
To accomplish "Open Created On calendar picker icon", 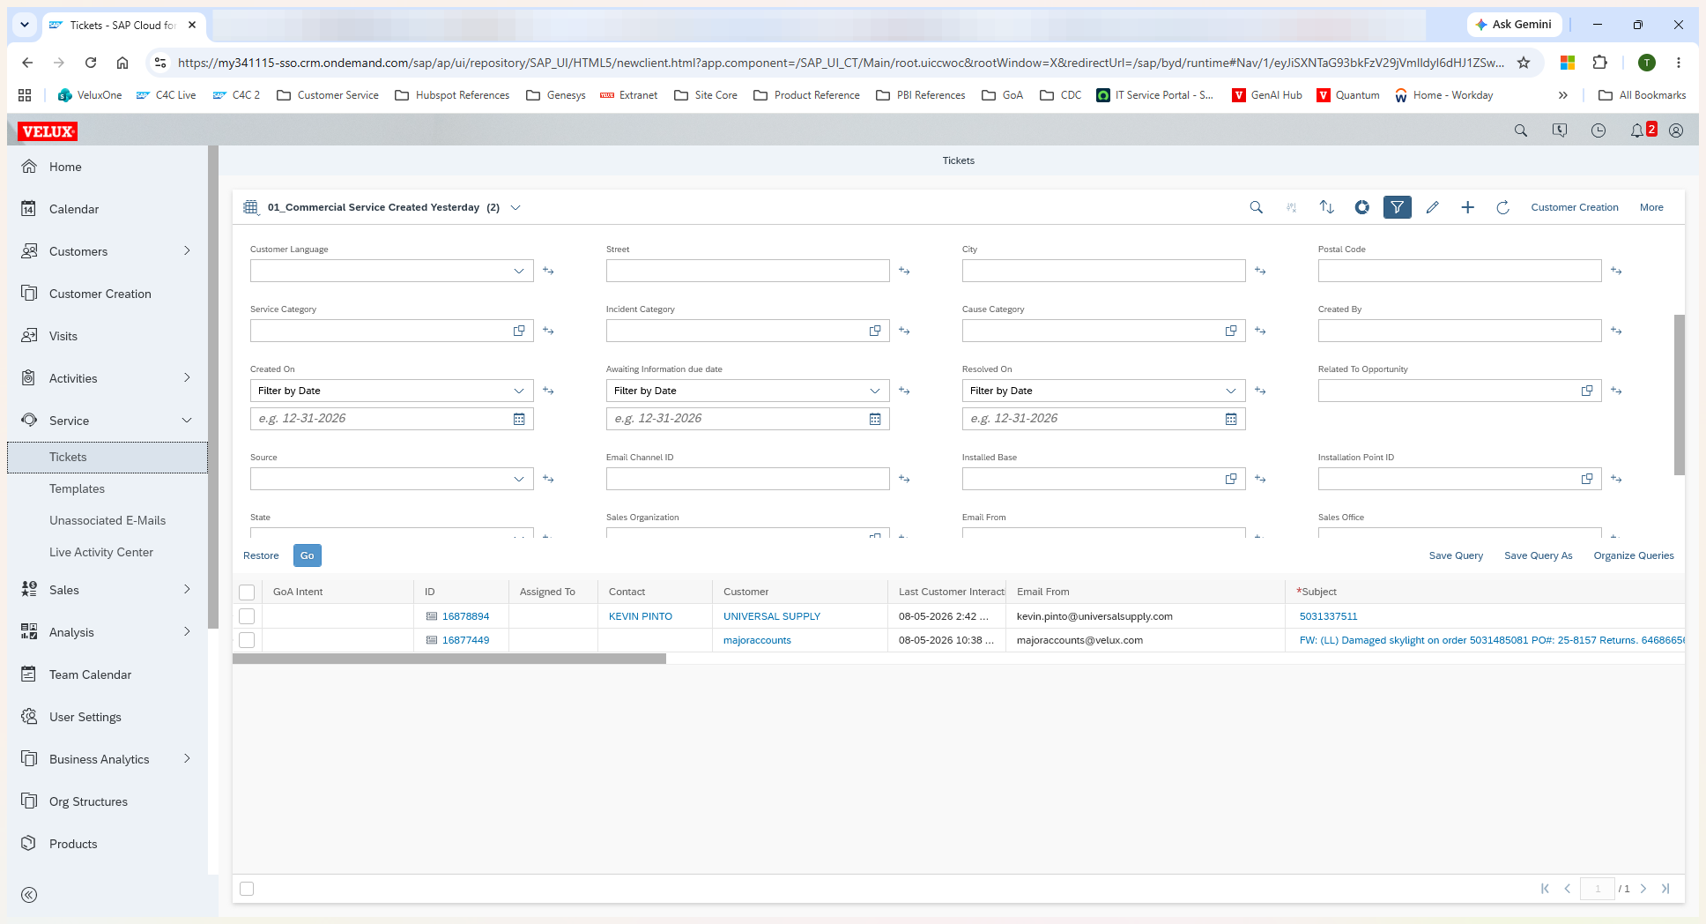I will click(519, 419).
